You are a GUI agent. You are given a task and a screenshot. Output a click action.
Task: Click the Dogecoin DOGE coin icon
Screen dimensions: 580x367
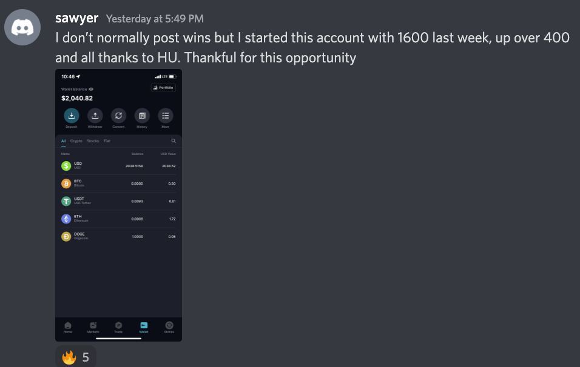pyautogui.click(x=66, y=236)
